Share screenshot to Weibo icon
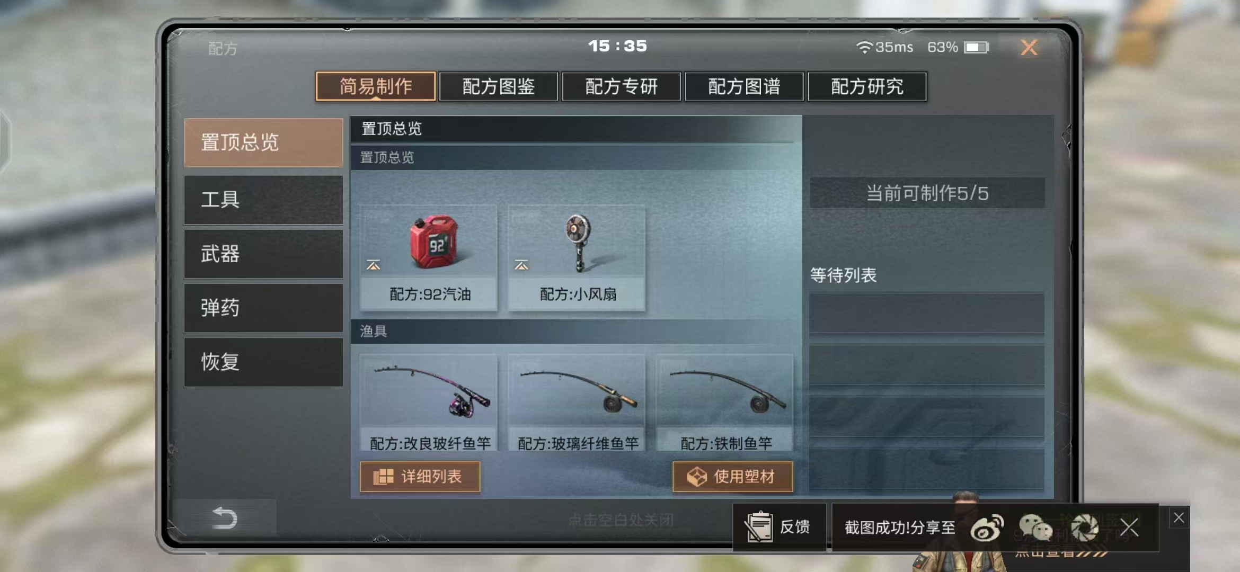The image size is (1240, 572). [x=986, y=528]
